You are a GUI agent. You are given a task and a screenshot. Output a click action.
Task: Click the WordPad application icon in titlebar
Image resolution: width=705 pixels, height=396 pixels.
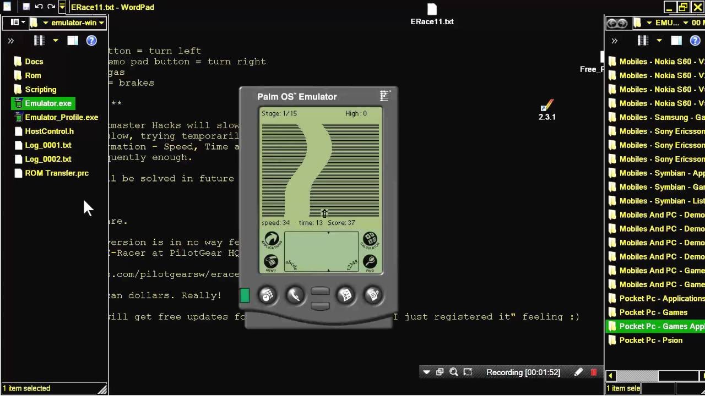pos(8,7)
